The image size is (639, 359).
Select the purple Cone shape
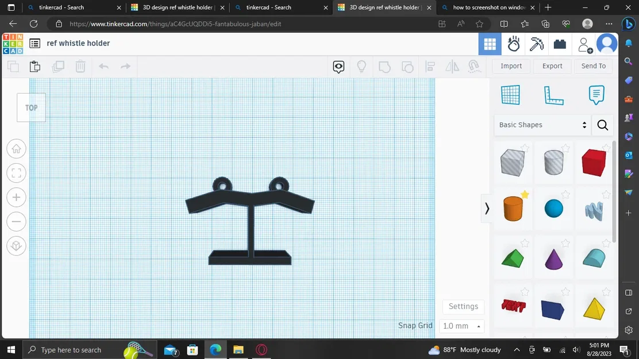(553, 259)
